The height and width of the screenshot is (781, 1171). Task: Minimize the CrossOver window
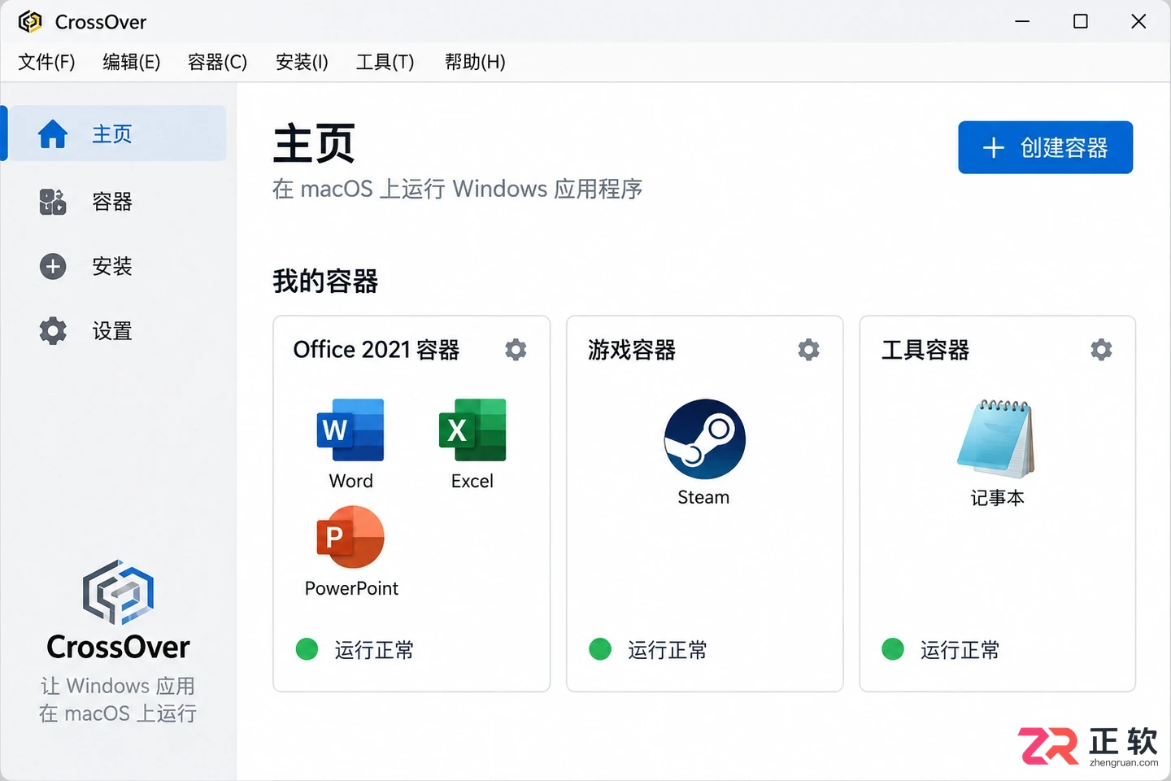tap(1022, 21)
